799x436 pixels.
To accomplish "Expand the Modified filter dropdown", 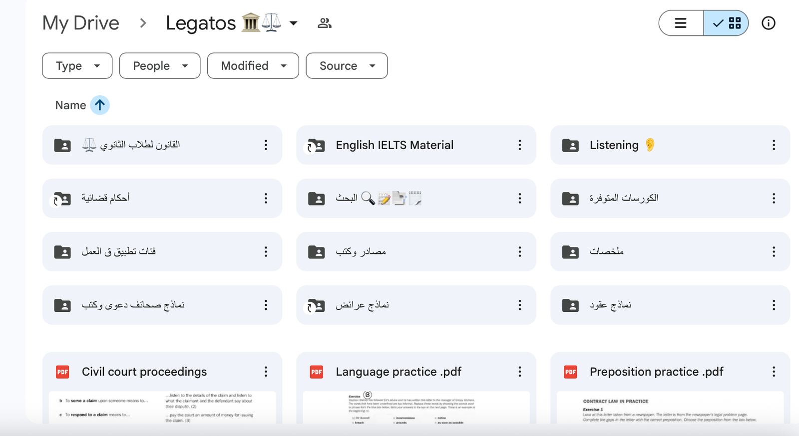I will click(x=253, y=66).
